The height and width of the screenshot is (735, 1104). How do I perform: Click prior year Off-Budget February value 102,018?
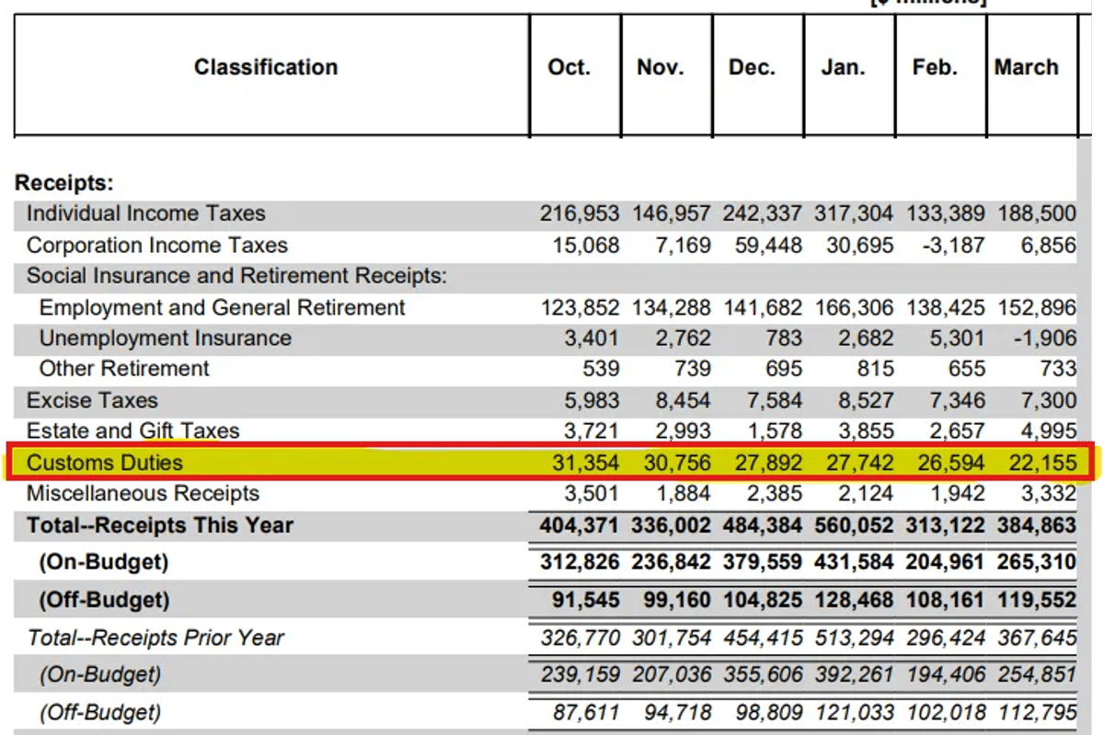946,712
